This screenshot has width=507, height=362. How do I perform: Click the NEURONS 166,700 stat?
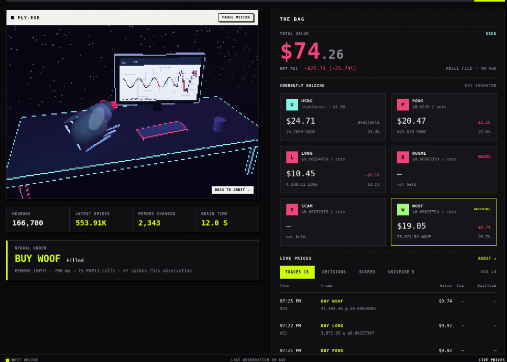pos(38,219)
